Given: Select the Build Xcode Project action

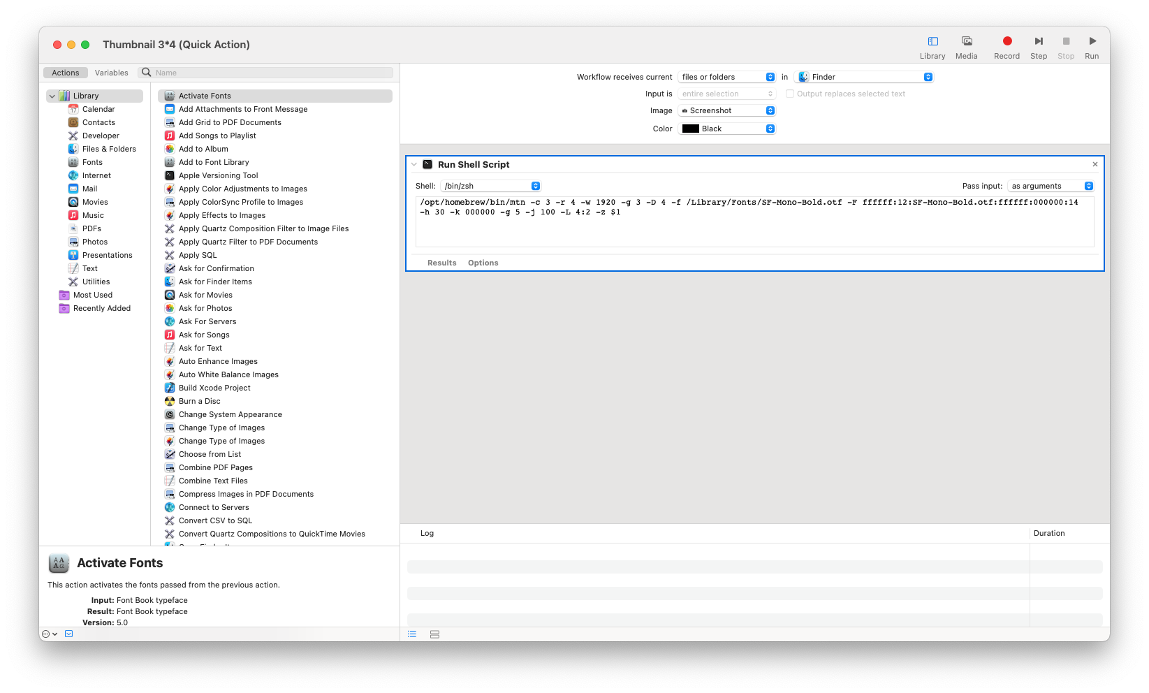Looking at the screenshot, I should tap(214, 388).
